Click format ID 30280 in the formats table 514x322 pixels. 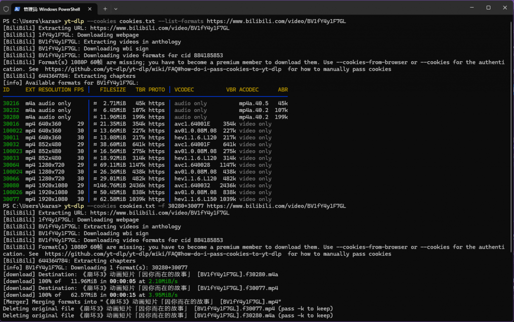pyautogui.click(x=11, y=117)
